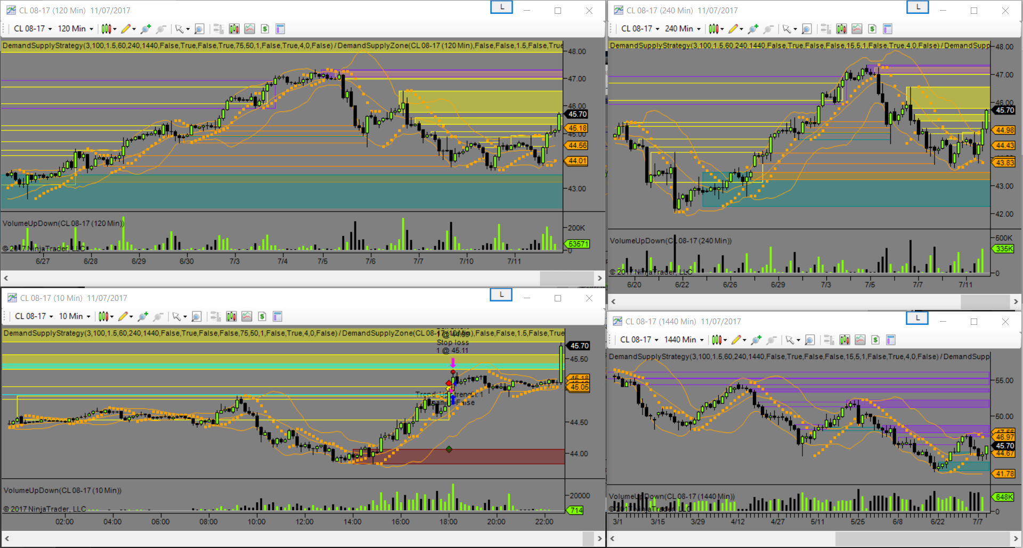Open Strategies dollar icon in 240 Min window
Screen dimensions: 1023x548
(x=872, y=29)
